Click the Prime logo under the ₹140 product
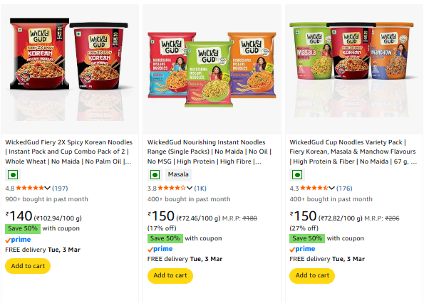 pos(18,240)
